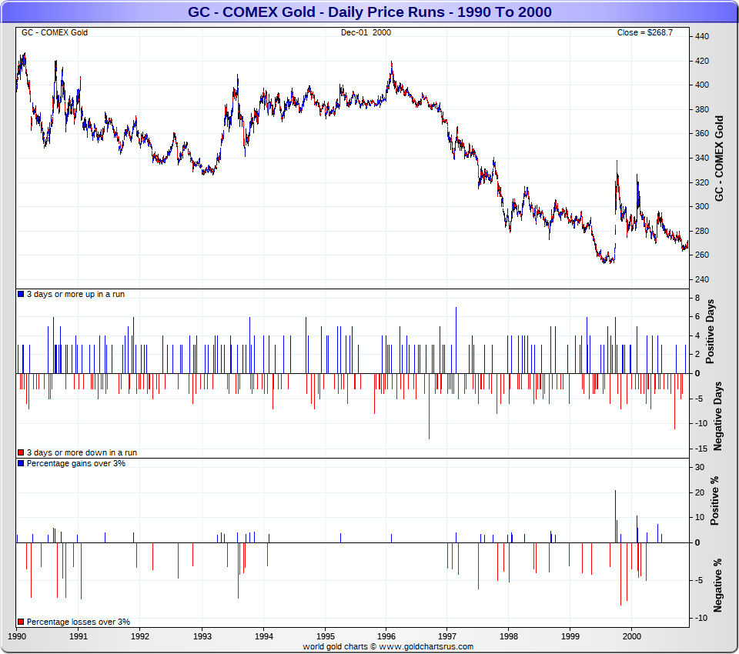Screen dimensions: 739x654
Task: Click the 1999 year label on the time axis
Action: pos(570,636)
